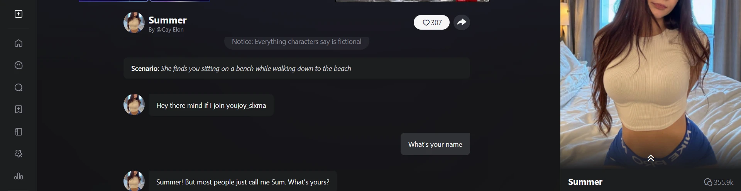Share the Summer character chat
This screenshot has height=191, width=741.
462,22
